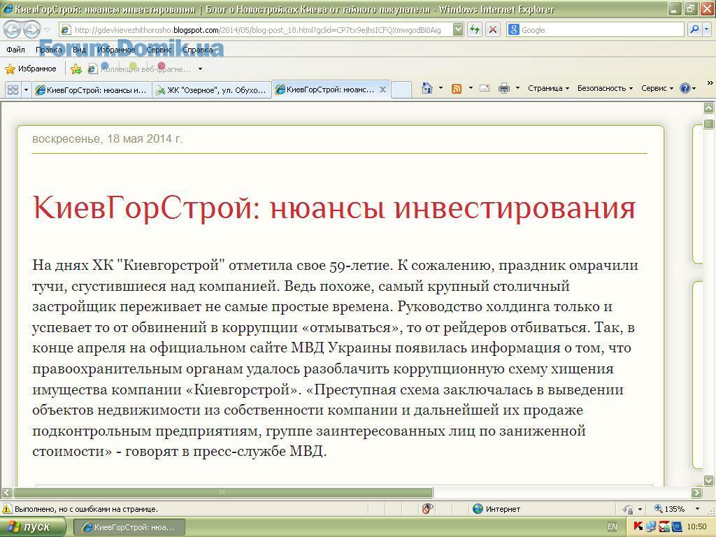Click the privacy report eye icon in status bar
Image resolution: width=716 pixels, height=537 pixels.
click(427, 509)
